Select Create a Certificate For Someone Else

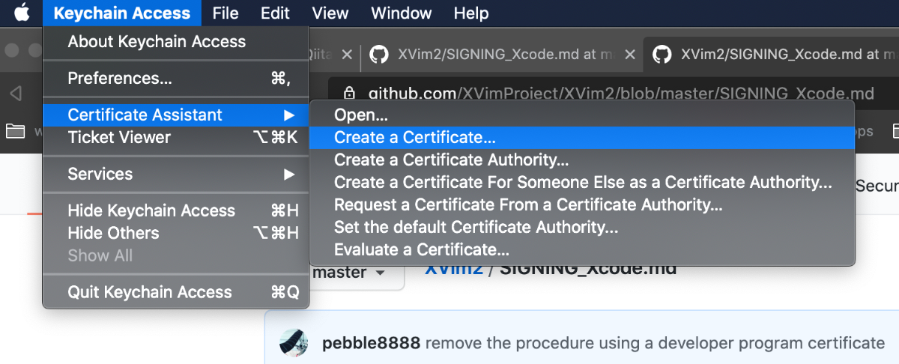click(582, 182)
